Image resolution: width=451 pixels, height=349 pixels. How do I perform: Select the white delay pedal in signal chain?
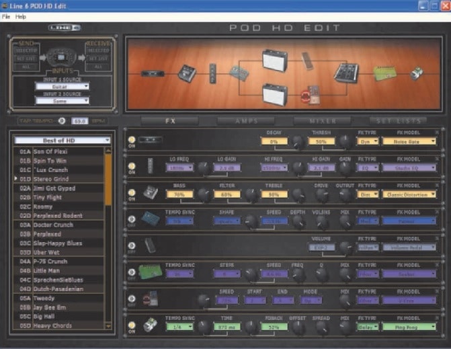click(x=417, y=74)
